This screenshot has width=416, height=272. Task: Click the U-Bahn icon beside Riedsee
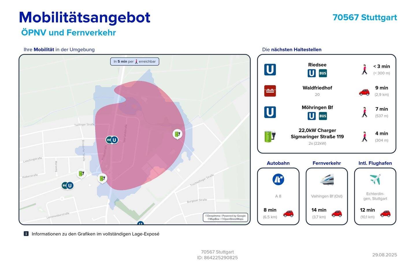270,70
